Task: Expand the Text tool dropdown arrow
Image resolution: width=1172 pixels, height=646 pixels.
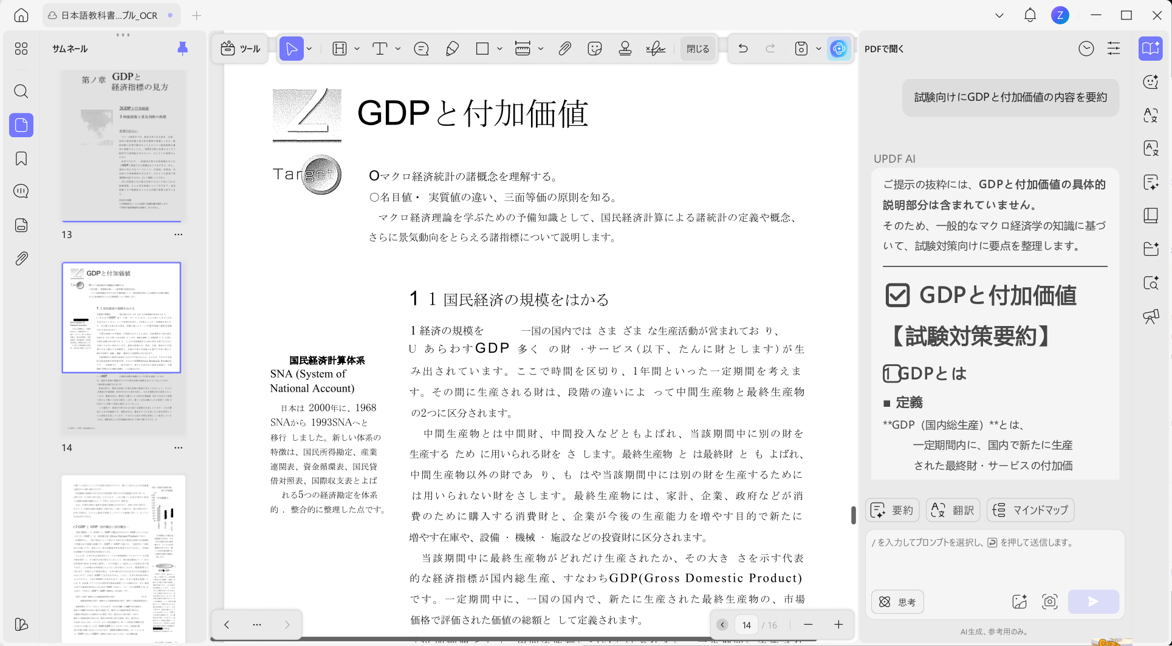Action: click(x=397, y=49)
